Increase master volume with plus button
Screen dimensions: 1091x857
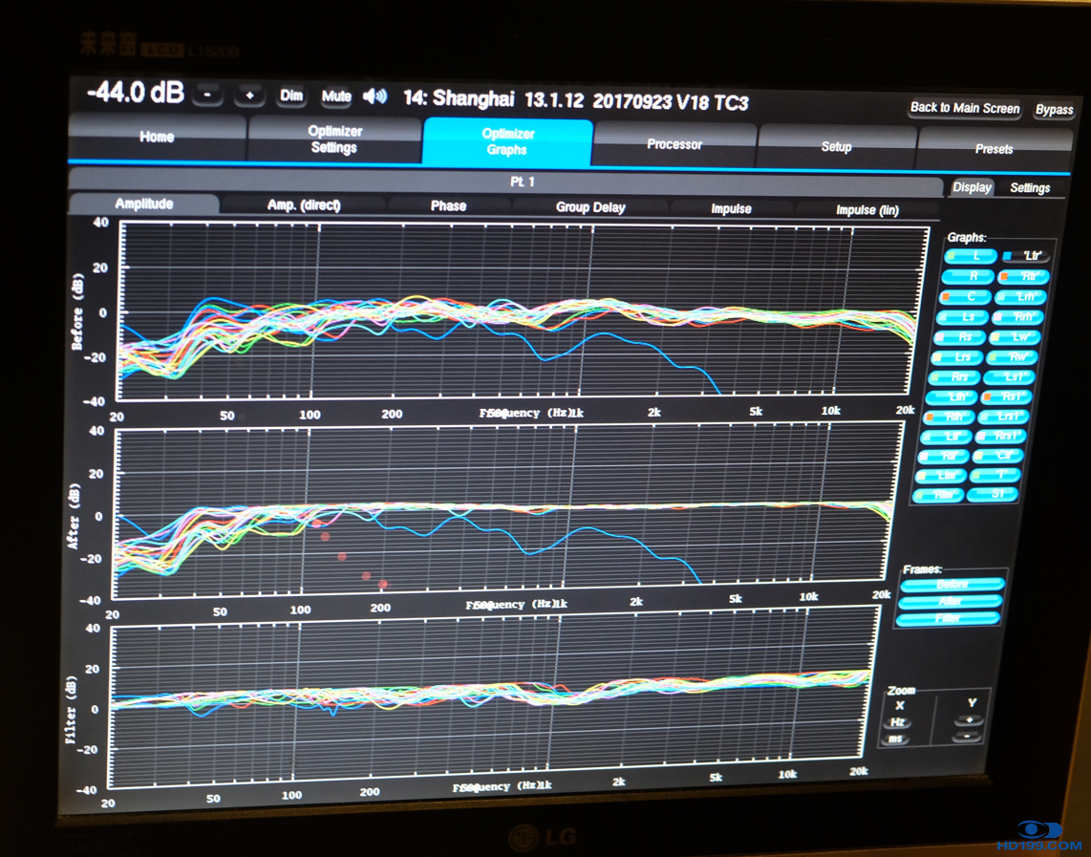click(x=249, y=96)
